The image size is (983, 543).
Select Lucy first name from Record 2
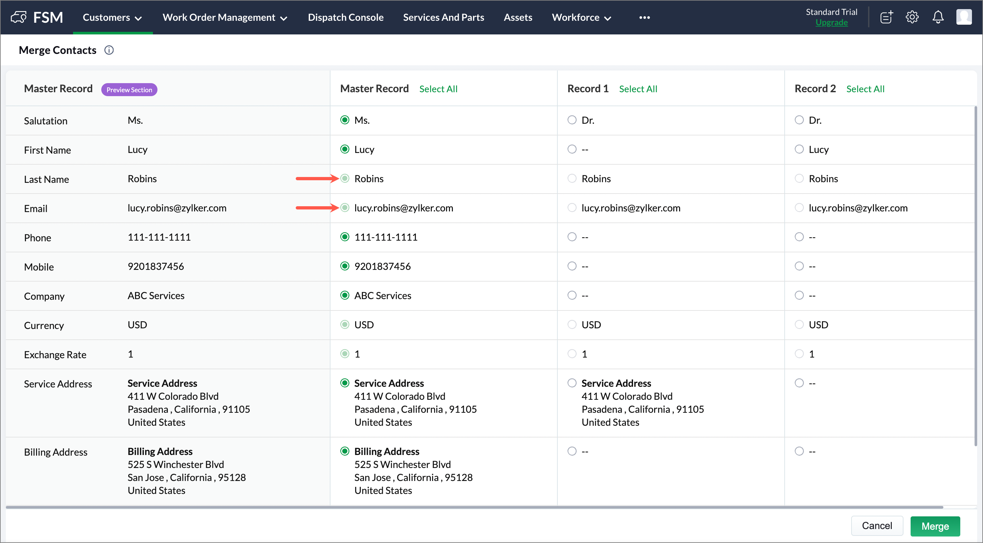pos(799,149)
